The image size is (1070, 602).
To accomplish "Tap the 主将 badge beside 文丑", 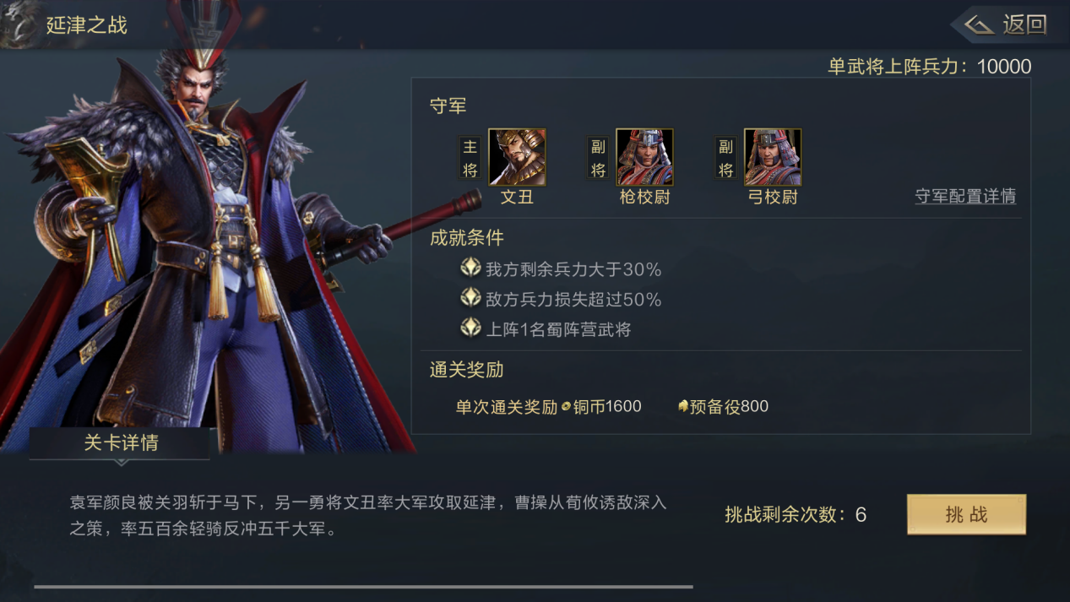I will (x=470, y=158).
